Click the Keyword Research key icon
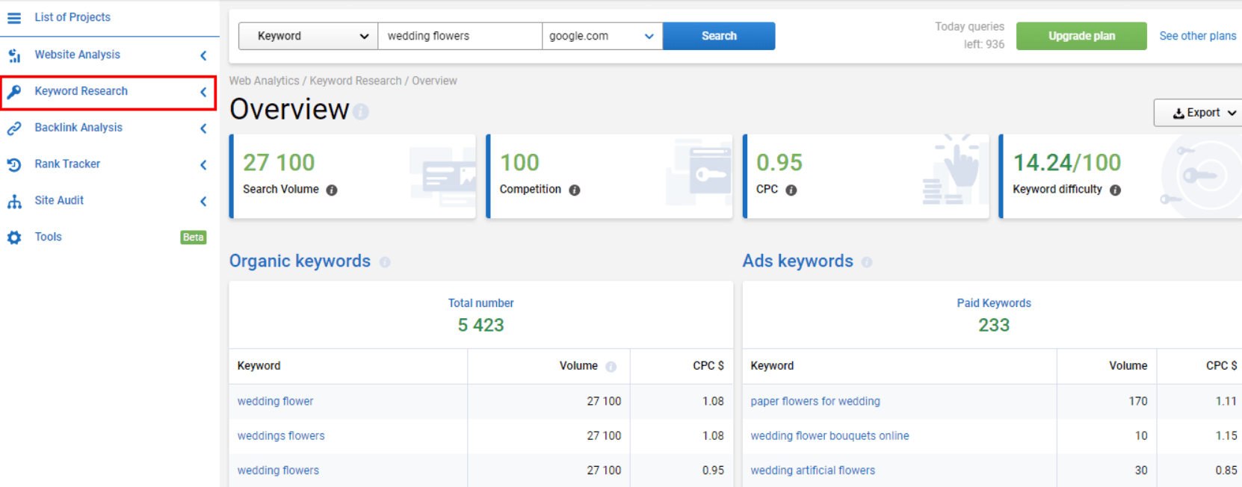Viewport: 1242px width, 487px height. 14,91
